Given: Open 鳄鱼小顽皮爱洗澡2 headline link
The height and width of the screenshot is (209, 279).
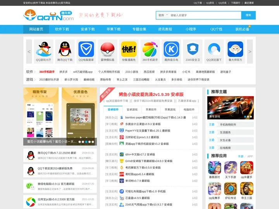Looking at the screenshot, I should tap(151, 94).
